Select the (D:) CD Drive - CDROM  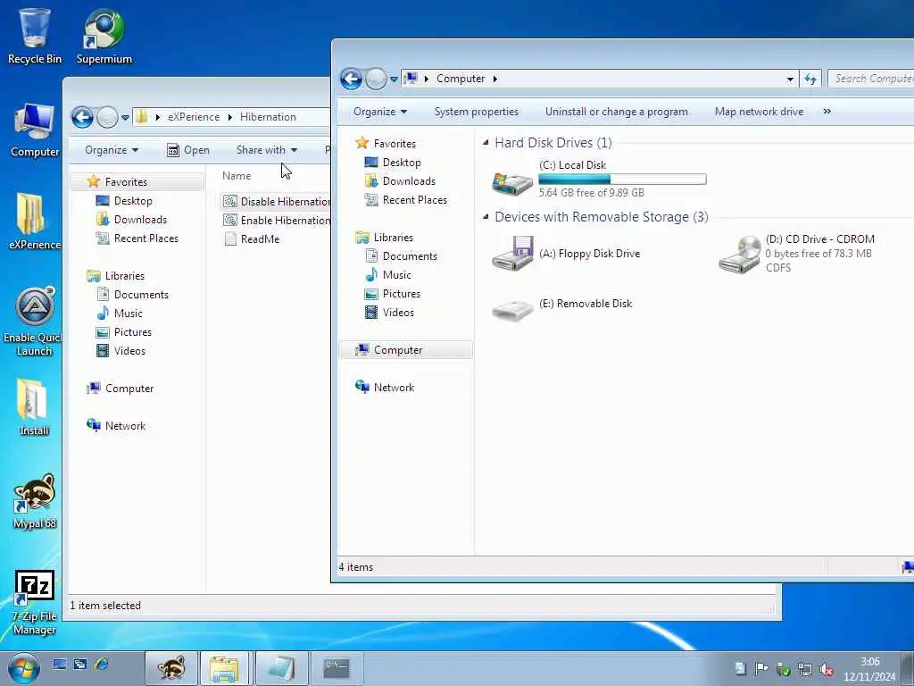(x=796, y=253)
